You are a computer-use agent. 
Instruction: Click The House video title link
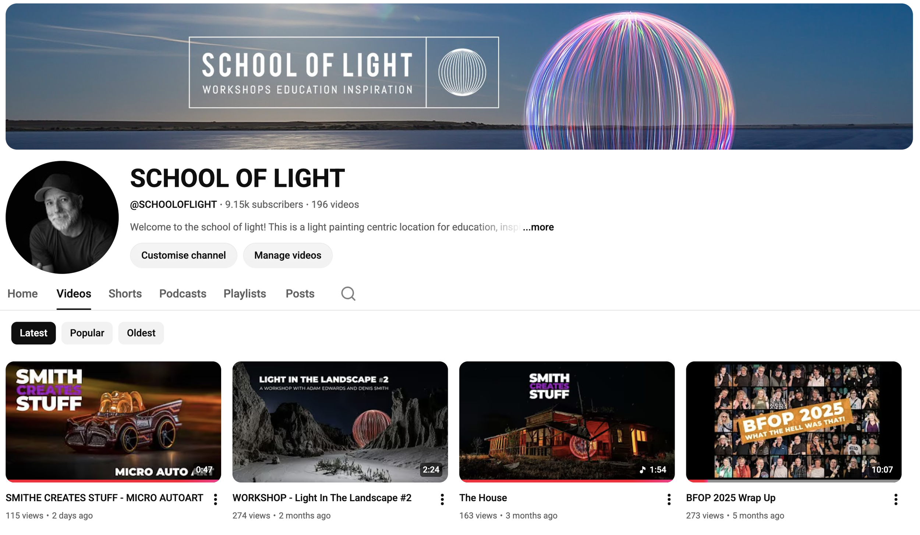(x=483, y=497)
